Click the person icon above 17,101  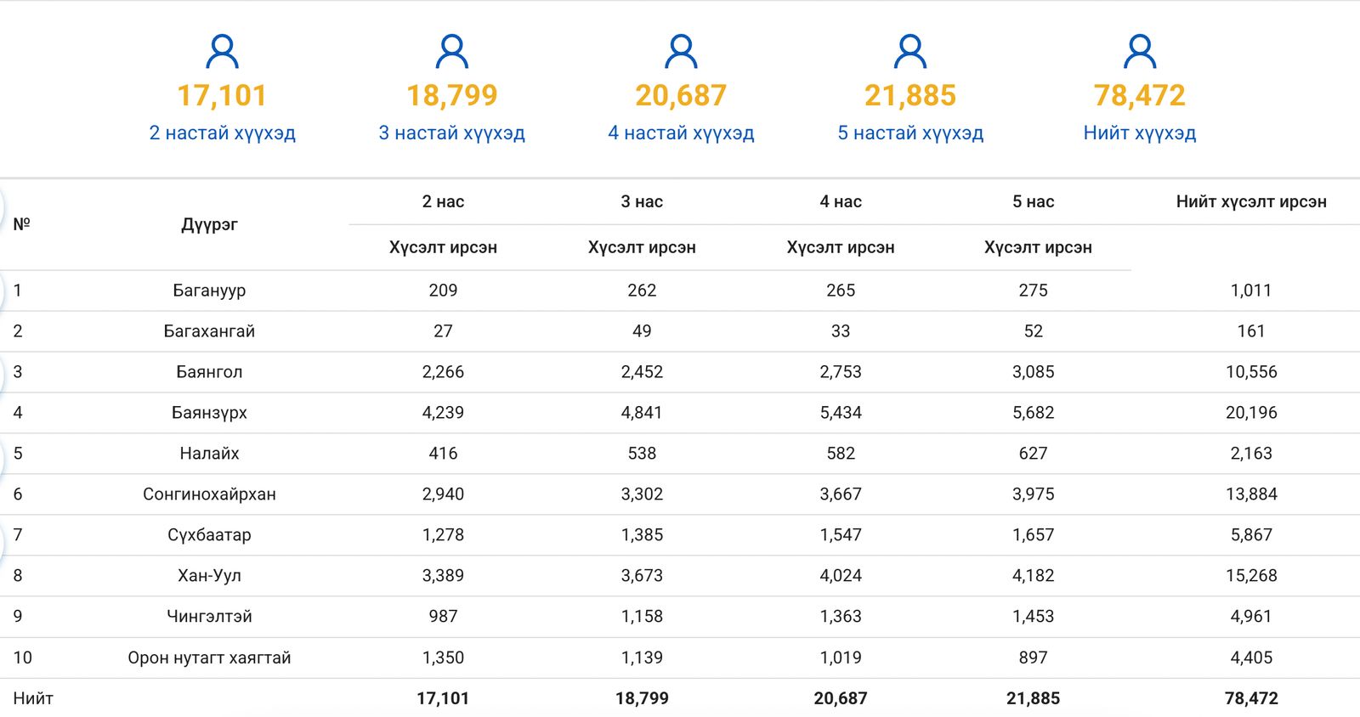(223, 51)
